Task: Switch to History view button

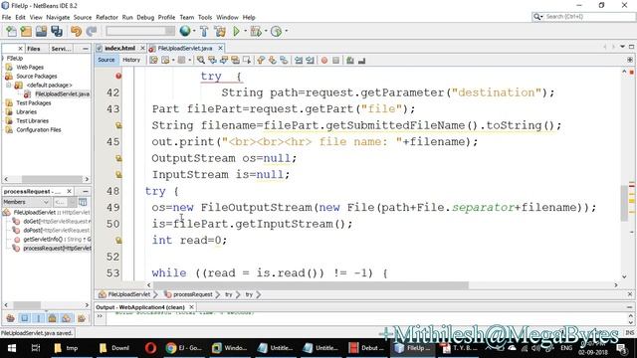Action: (x=131, y=60)
